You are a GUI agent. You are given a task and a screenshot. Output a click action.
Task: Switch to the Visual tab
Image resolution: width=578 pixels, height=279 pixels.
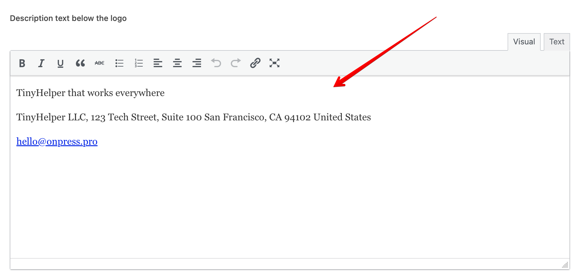[524, 42]
